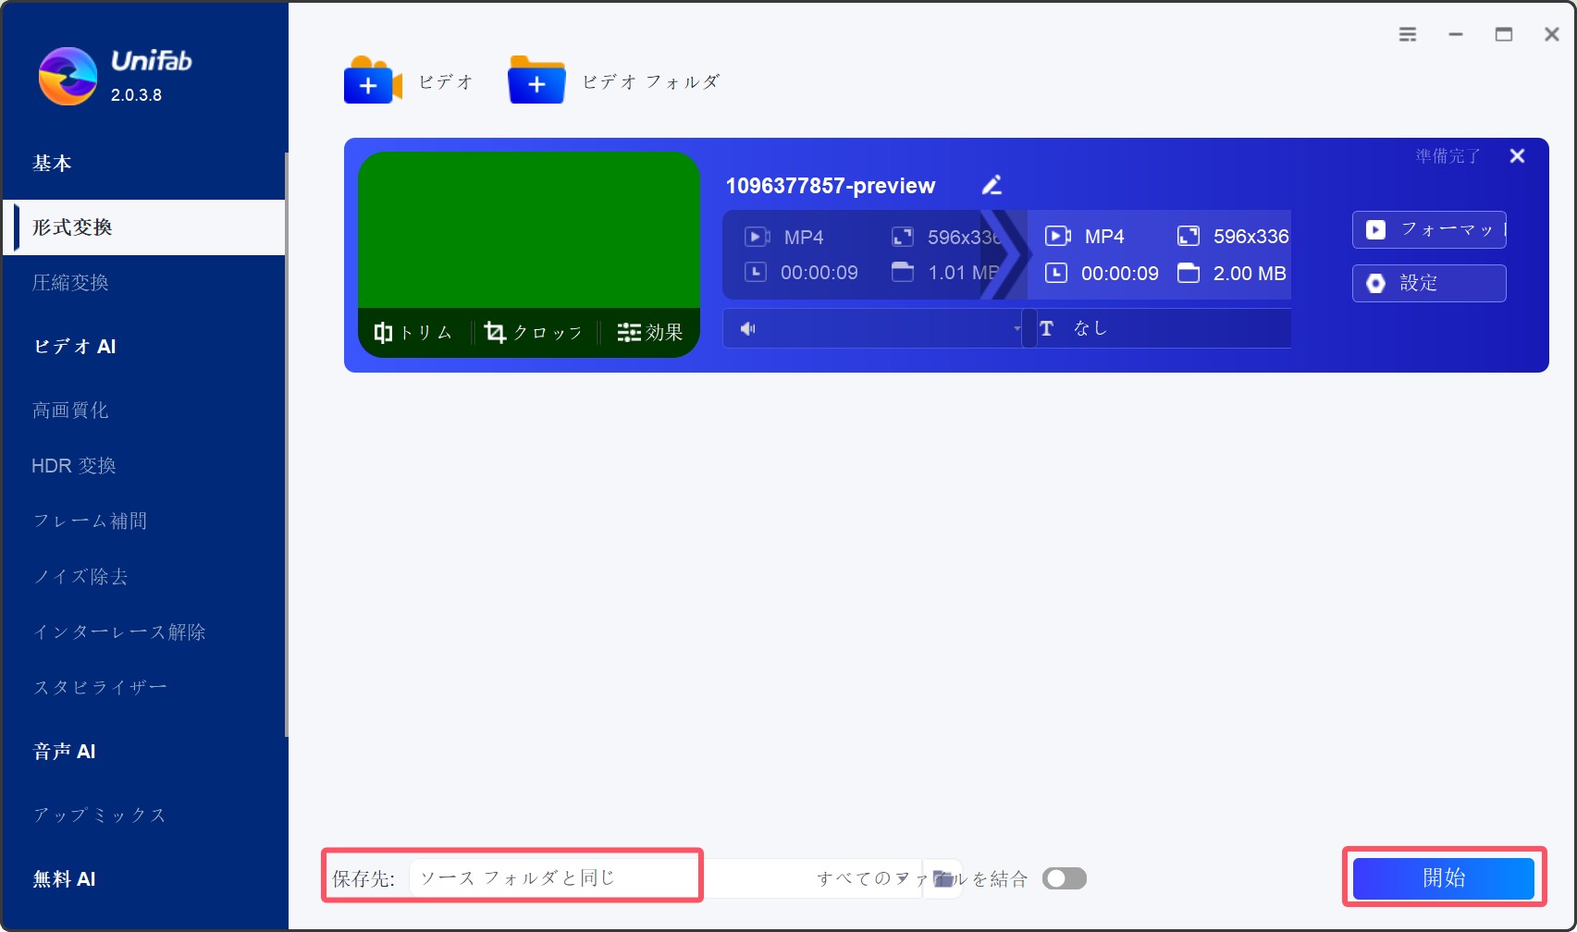Image resolution: width=1577 pixels, height=932 pixels.
Task: Click the 準備完了 status label
Action: [x=1448, y=156]
